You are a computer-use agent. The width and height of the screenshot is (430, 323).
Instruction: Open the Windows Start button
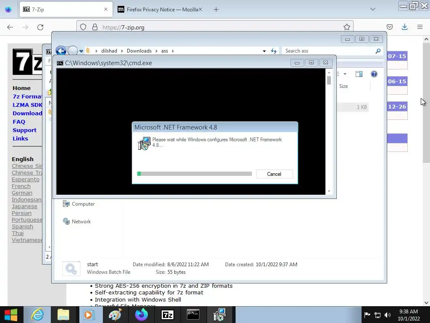point(11,315)
